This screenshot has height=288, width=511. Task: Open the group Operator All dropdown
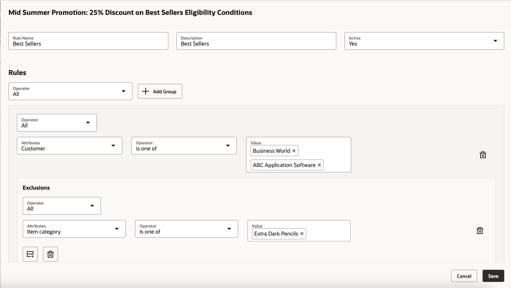[57, 123]
